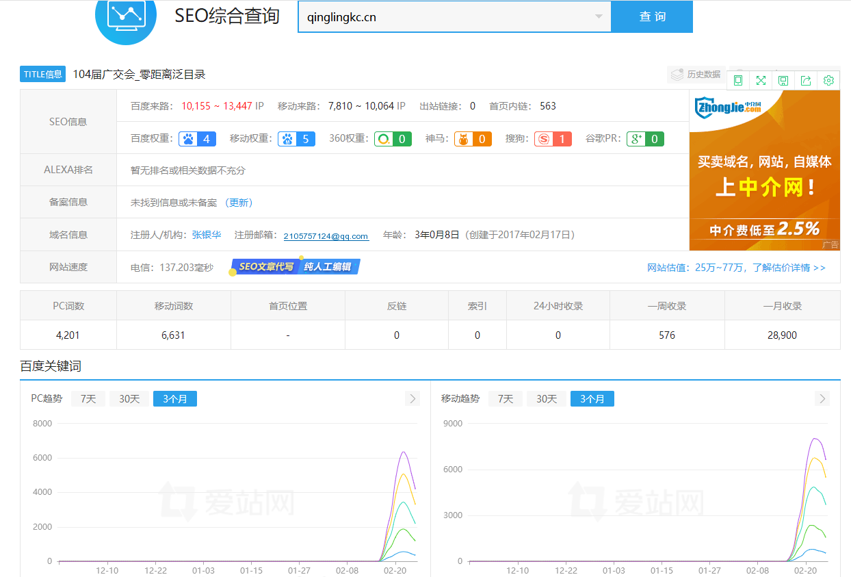Click the mobile device view icon
This screenshot has width=851, height=577.
(738, 81)
